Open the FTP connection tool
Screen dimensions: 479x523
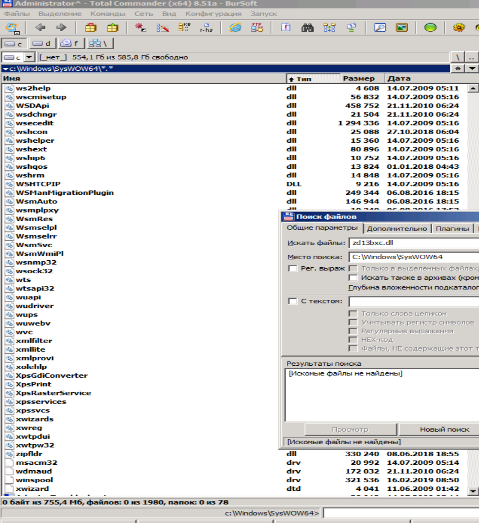(x=257, y=27)
